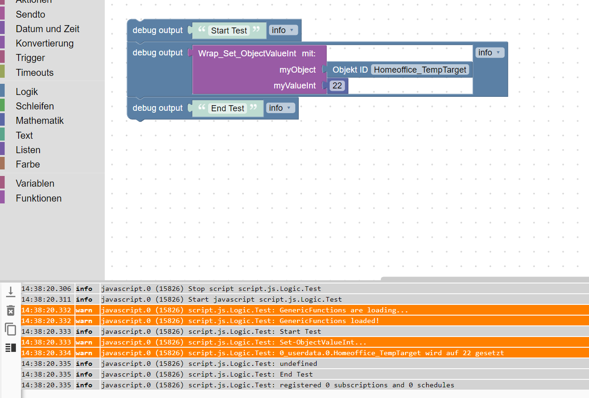Click the horizontal scrollbar of the workspace

tap(485, 279)
